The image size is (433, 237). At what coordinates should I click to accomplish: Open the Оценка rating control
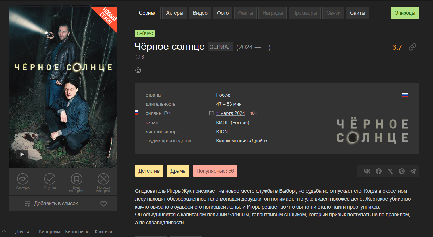tap(50, 182)
